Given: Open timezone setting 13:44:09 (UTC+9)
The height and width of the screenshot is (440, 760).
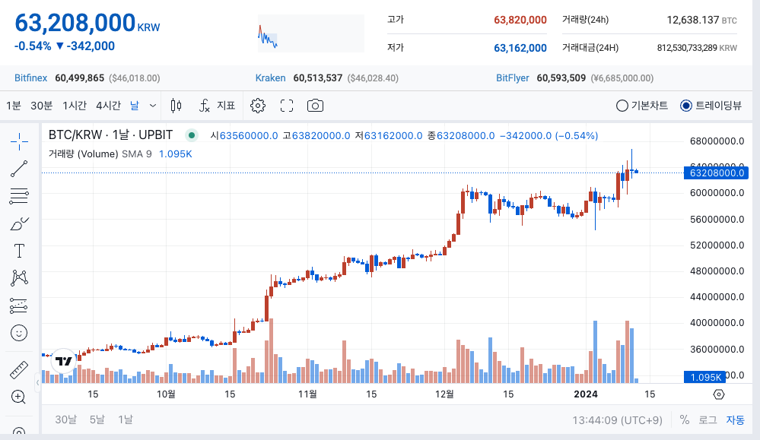Looking at the screenshot, I should [x=617, y=420].
